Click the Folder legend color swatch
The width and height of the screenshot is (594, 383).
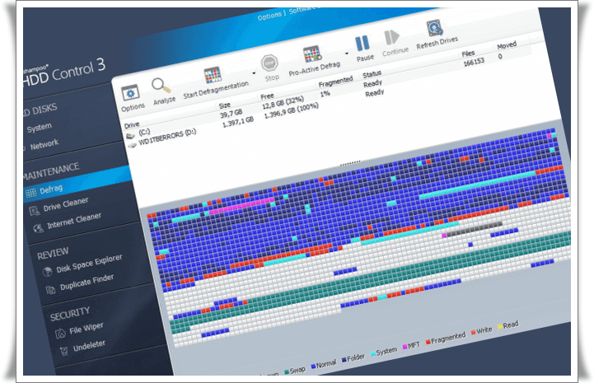(x=344, y=359)
